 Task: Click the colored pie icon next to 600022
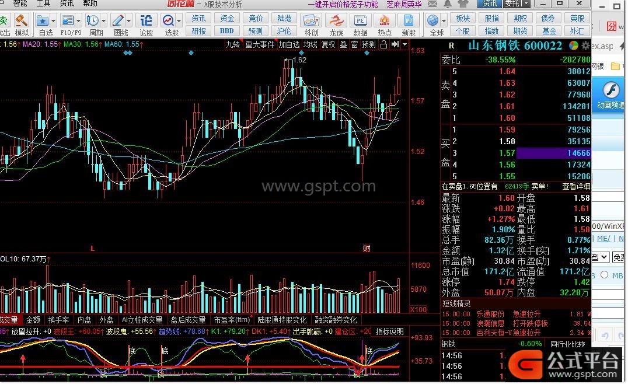tap(574, 46)
